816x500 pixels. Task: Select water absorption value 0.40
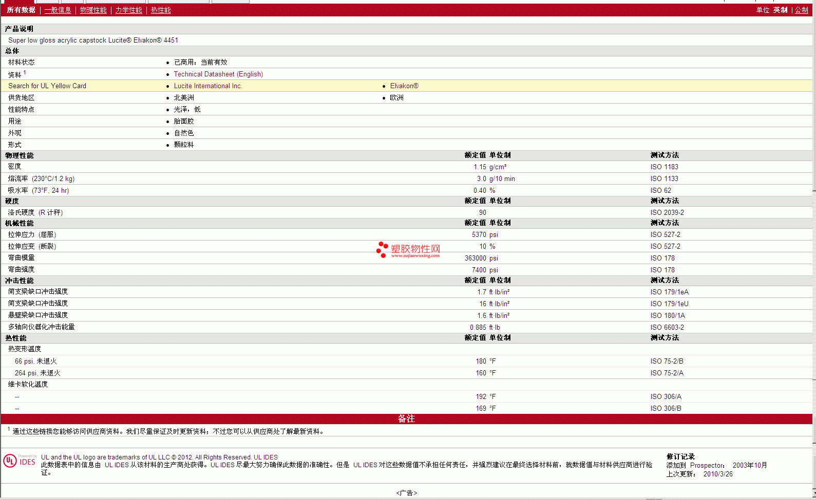[480, 191]
